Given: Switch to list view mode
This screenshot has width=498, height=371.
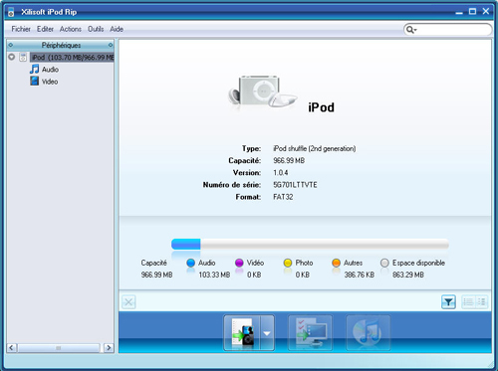Looking at the screenshot, I should point(468,302).
